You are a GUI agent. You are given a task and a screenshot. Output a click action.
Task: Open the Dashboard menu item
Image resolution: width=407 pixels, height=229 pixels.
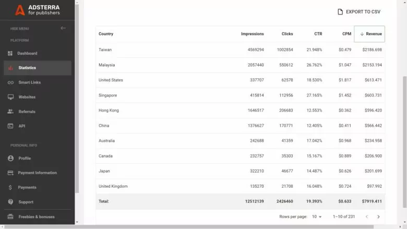tap(38, 53)
